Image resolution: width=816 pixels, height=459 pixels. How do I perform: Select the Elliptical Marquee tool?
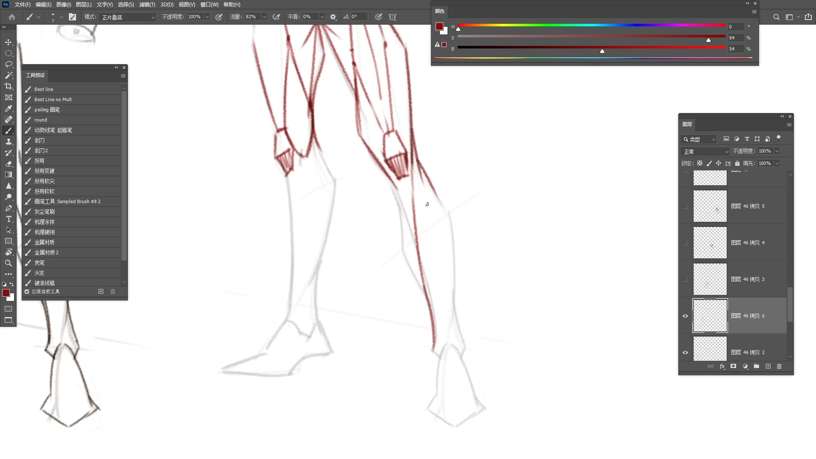[8, 54]
